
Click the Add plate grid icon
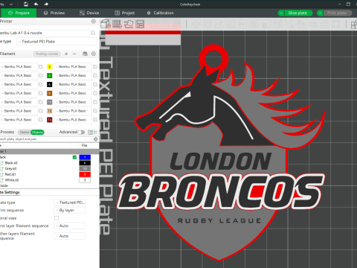point(117,24)
